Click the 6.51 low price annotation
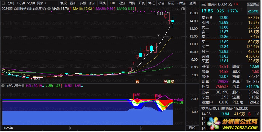The image size is (262, 132). (x=37, y=79)
